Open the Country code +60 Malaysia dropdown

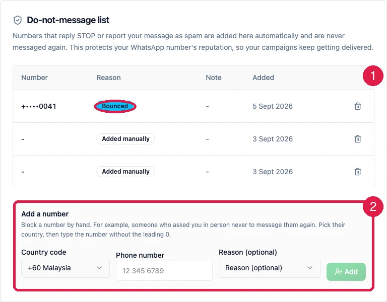66,268
